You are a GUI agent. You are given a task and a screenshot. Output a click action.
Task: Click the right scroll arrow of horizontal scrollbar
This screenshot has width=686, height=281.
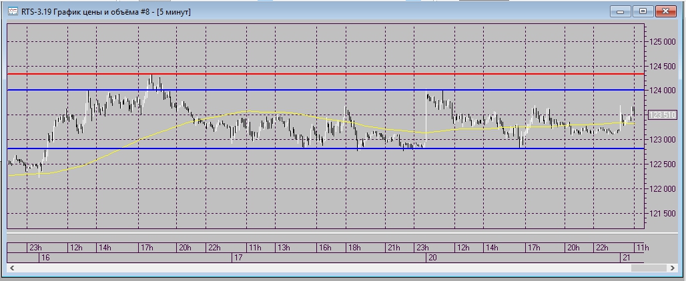click(673, 268)
